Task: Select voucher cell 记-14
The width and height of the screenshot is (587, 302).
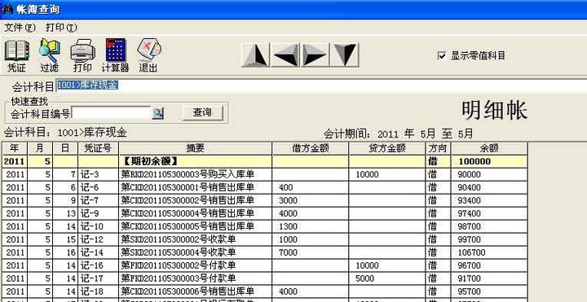Action: point(98,252)
